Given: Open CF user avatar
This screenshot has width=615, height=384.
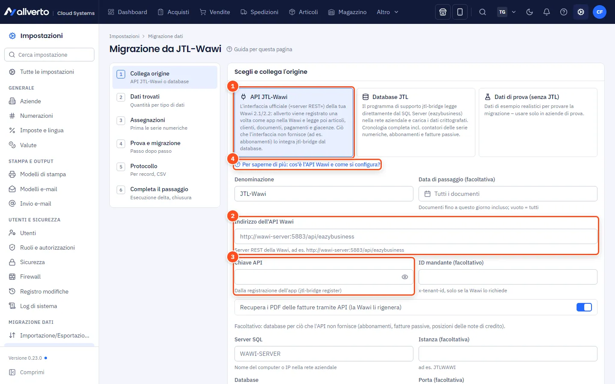Looking at the screenshot, I should [x=600, y=12].
